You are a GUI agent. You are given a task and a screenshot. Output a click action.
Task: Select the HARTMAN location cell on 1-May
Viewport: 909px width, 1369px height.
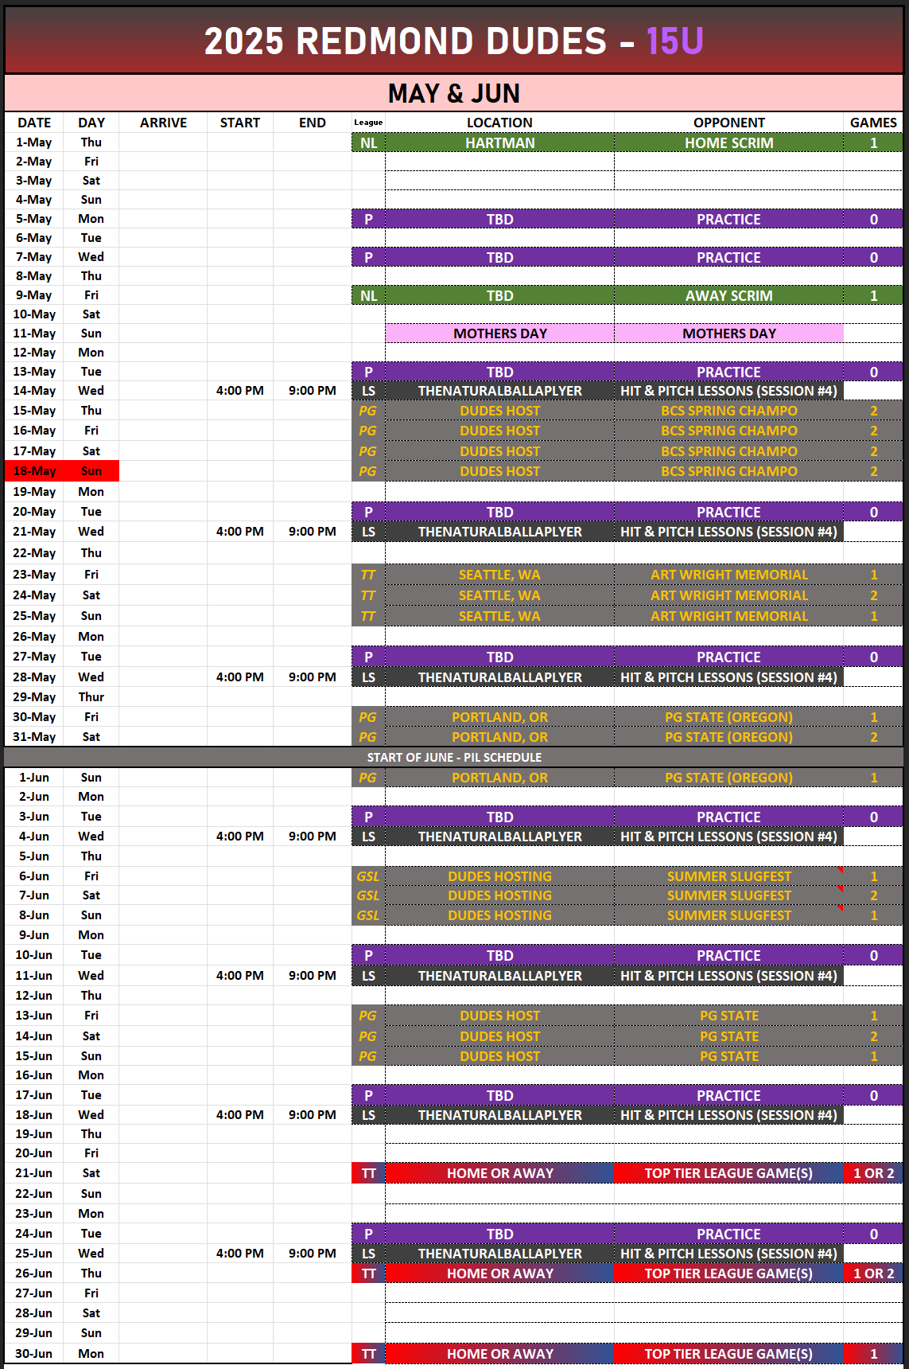tap(499, 142)
